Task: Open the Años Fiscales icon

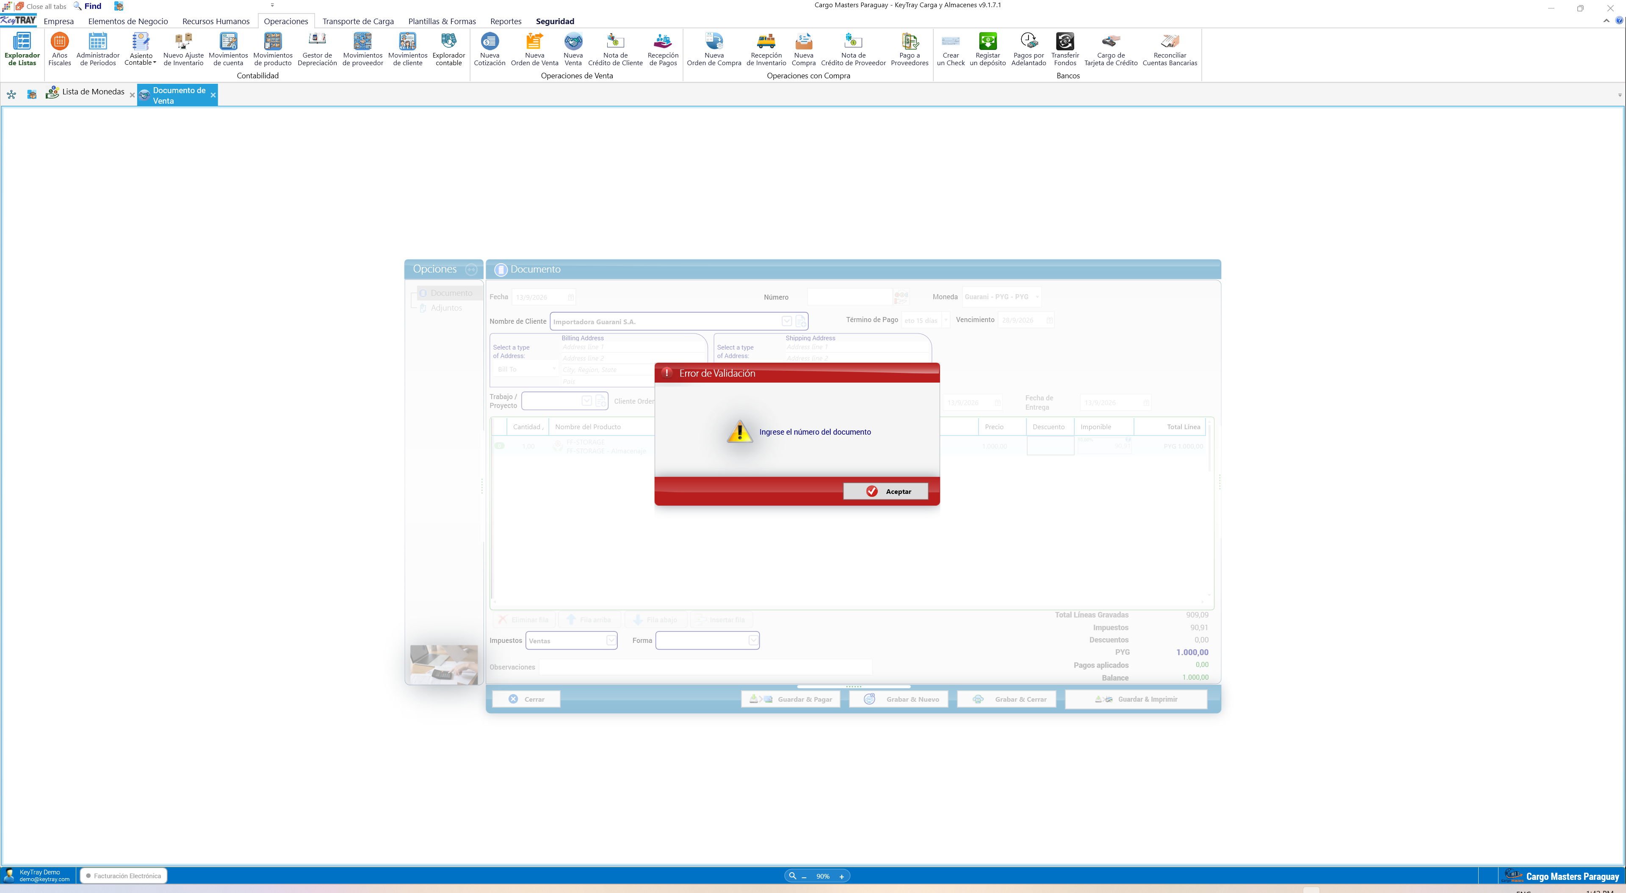Action: click(x=59, y=49)
